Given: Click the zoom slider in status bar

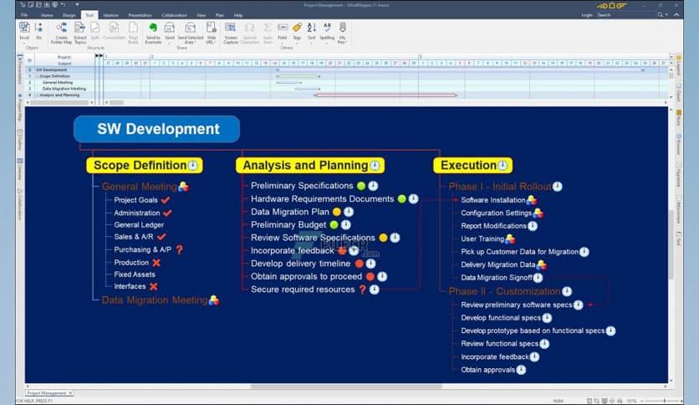Looking at the screenshot, I should point(663,401).
